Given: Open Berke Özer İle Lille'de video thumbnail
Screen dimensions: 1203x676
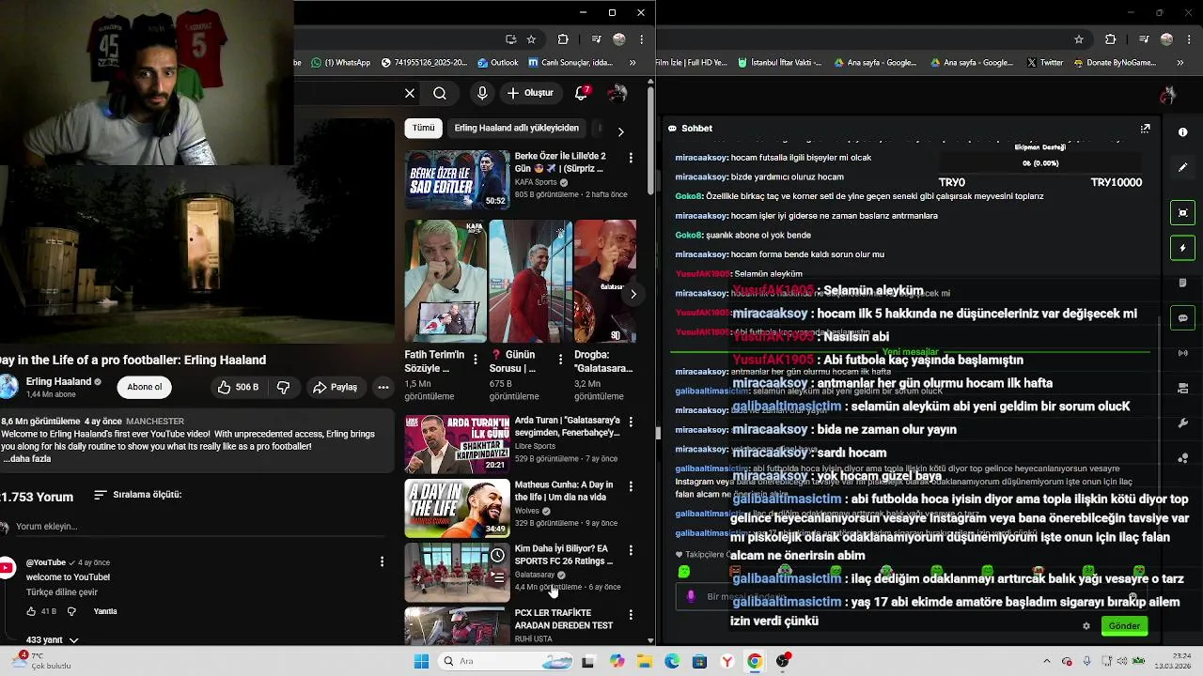Looking at the screenshot, I should [x=457, y=179].
